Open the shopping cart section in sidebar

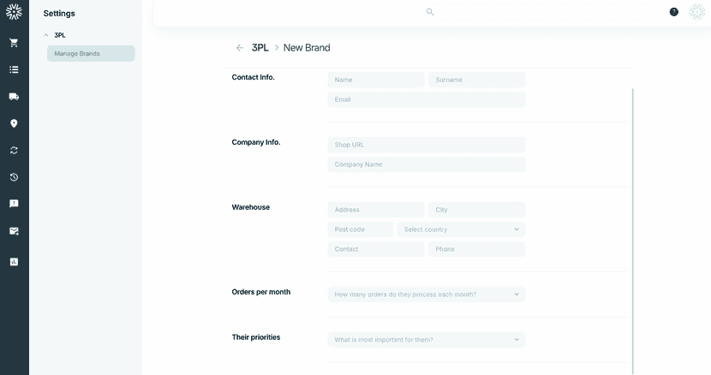(x=14, y=43)
